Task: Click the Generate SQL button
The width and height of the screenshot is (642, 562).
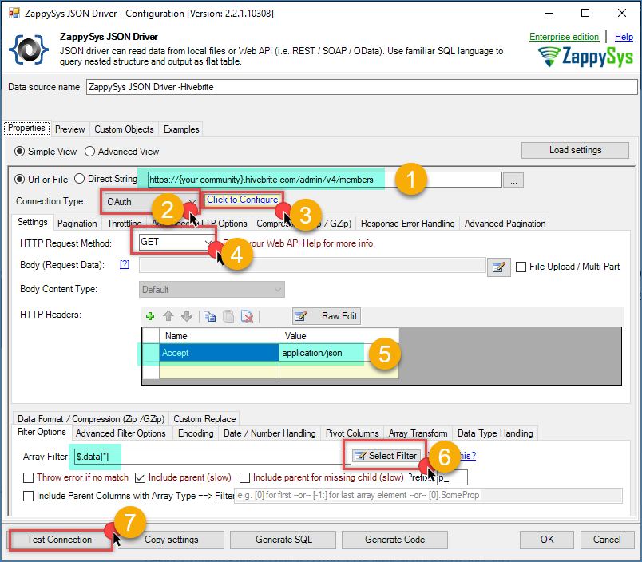Action: click(283, 540)
